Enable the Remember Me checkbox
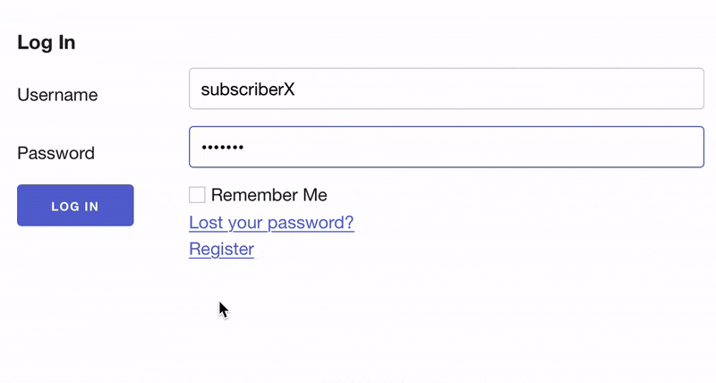716x383 pixels. coord(197,195)
